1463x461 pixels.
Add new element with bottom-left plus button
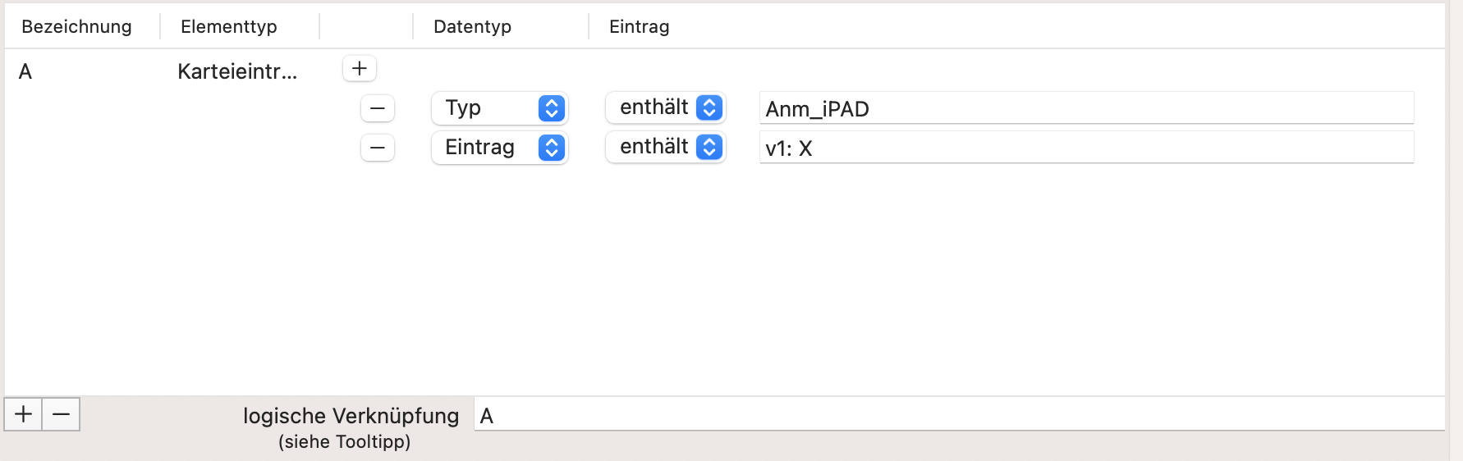point(24,414)
